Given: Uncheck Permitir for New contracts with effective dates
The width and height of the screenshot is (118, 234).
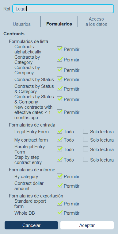Looking at the screenshot, I should [59, 112].
